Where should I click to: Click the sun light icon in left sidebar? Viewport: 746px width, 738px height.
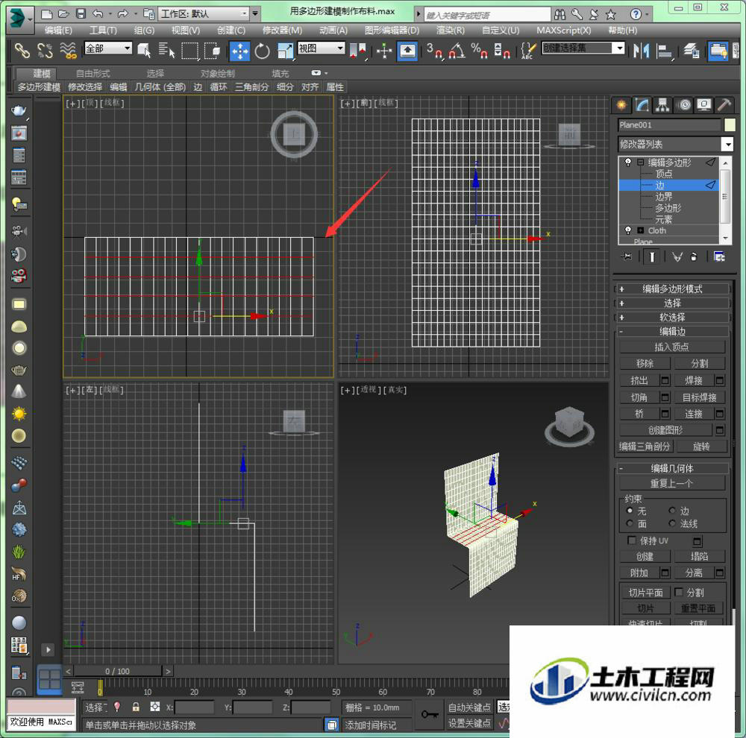tap(19, 413)
